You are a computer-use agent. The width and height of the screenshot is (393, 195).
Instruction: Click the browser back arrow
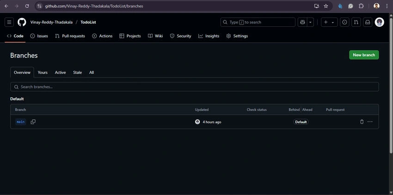(x=6, y=6)
